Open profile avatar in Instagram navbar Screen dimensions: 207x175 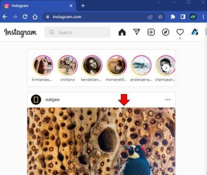tap(195, 32)
